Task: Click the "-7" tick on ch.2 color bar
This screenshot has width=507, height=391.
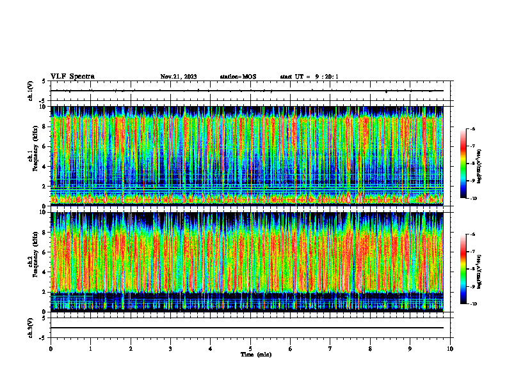Action: coord(472,252)
